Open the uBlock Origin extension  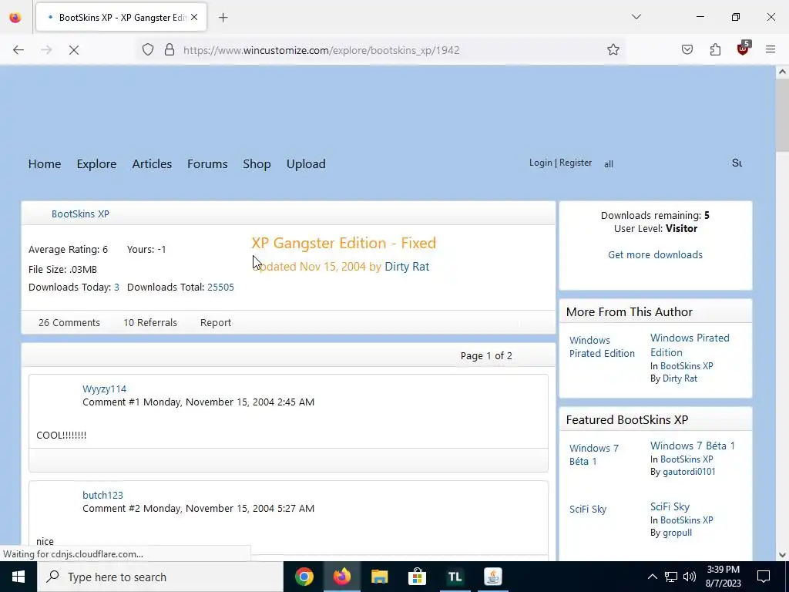(744, 49)
